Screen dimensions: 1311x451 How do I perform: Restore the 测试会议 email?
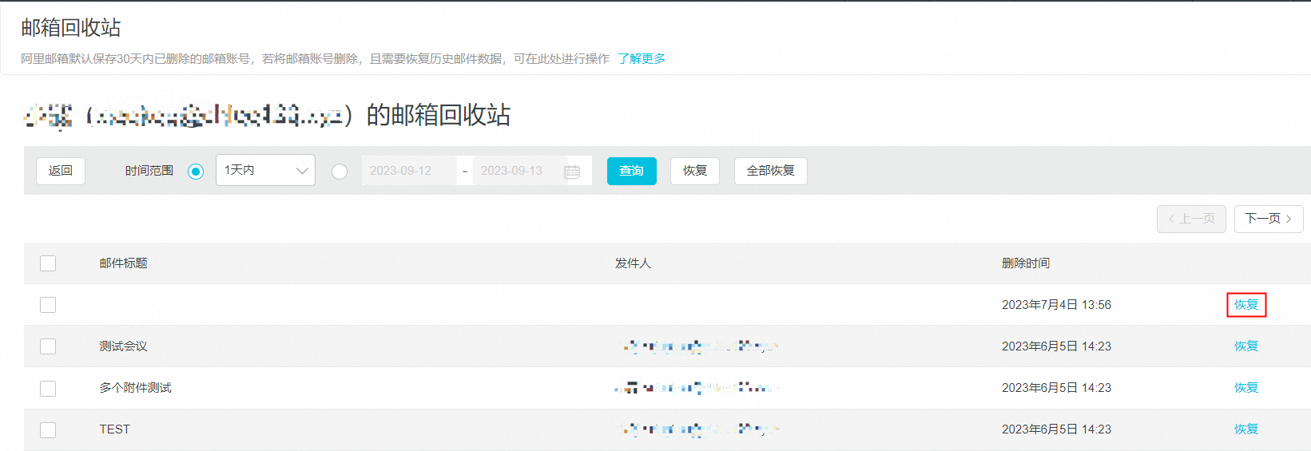1246,346
